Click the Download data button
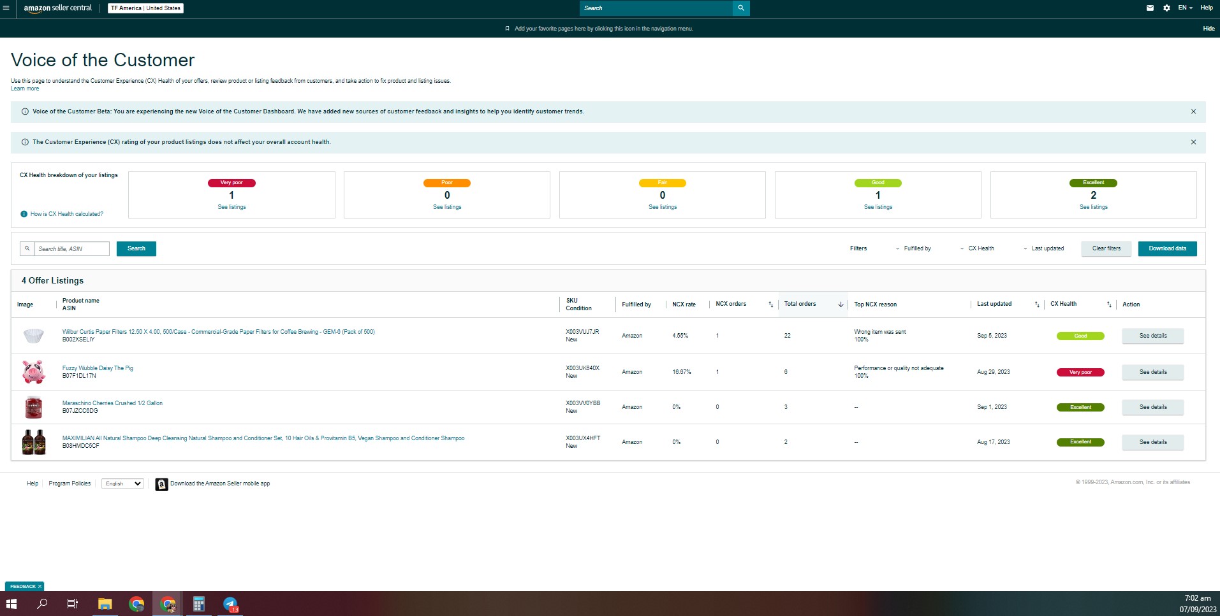The image size is (1220, 616). pos(1167,248)
